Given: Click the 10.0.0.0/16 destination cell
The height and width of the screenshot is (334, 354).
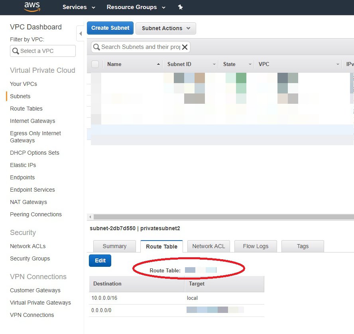Looking at the screenshot, I should (x=104, y=298).
